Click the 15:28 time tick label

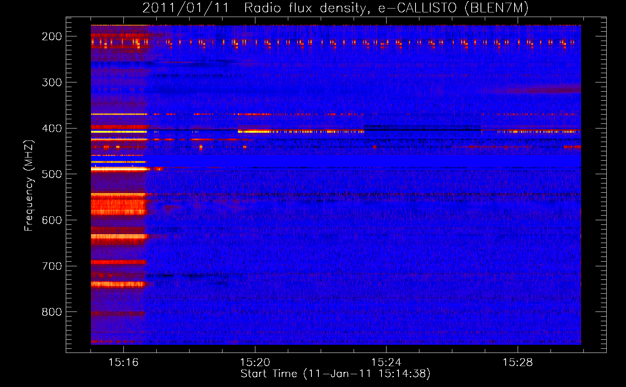tap(518, 363)
